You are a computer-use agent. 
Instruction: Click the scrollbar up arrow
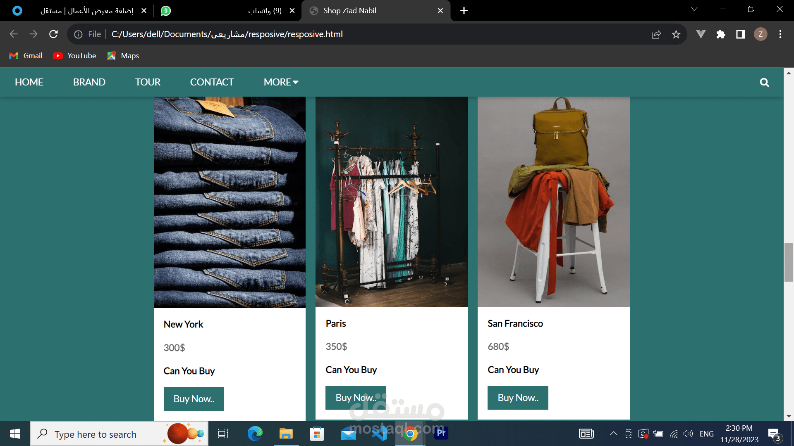(x=789, y=73)
